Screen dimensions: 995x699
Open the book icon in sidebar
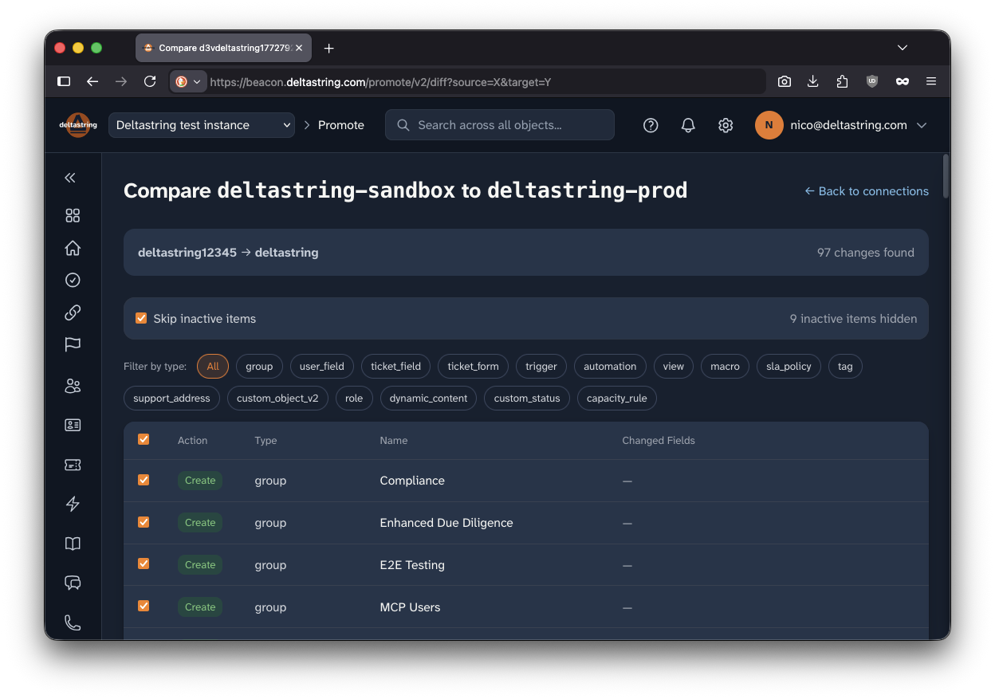coord(73,544)
